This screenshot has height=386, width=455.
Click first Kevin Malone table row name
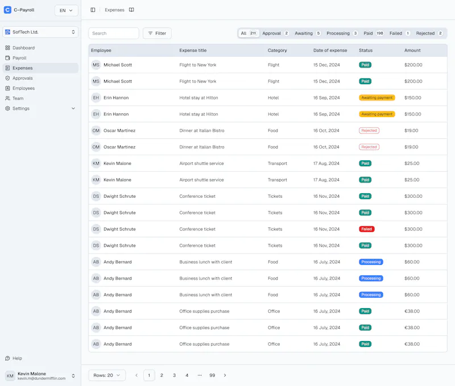point(117,164)
